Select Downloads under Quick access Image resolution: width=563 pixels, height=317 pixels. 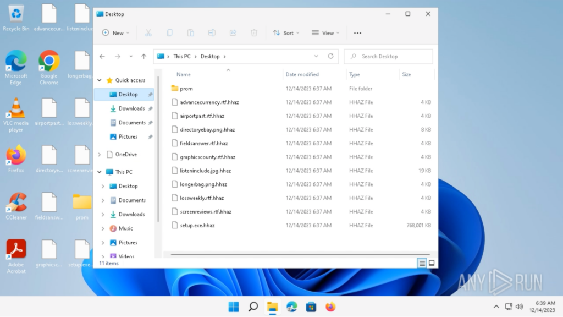click(x=131, y=108)
